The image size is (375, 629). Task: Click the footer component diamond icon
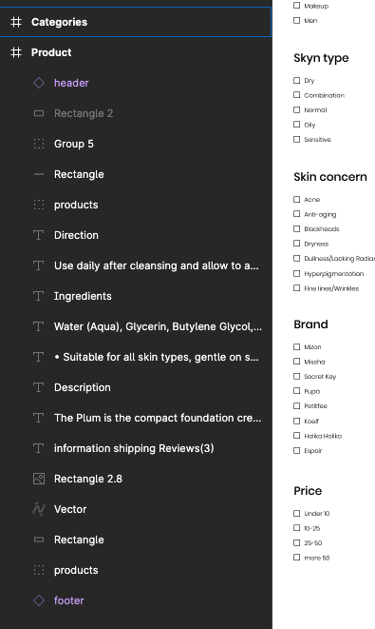39,600
